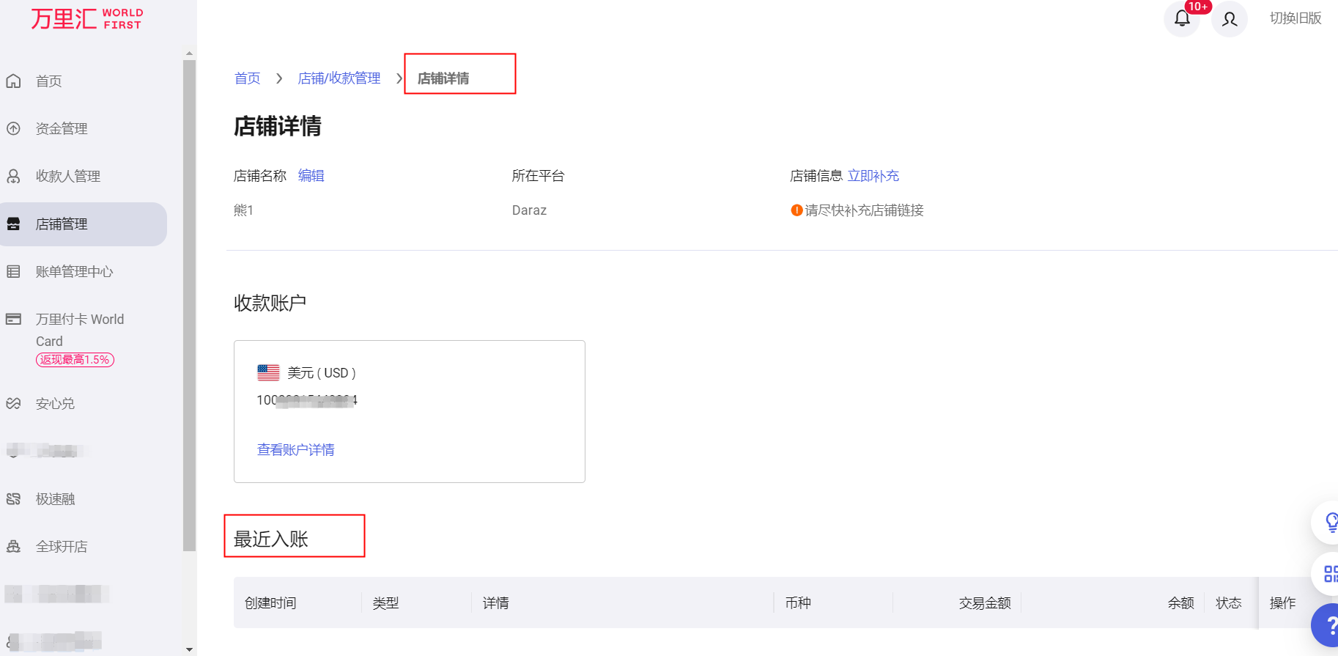
Task: Click the 收款人管理 person icon
Action: point(13,176)
